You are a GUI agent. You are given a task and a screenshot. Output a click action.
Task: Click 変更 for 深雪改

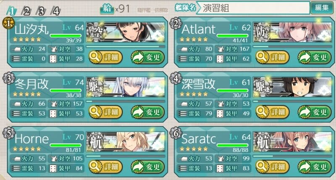pos(315,112)
